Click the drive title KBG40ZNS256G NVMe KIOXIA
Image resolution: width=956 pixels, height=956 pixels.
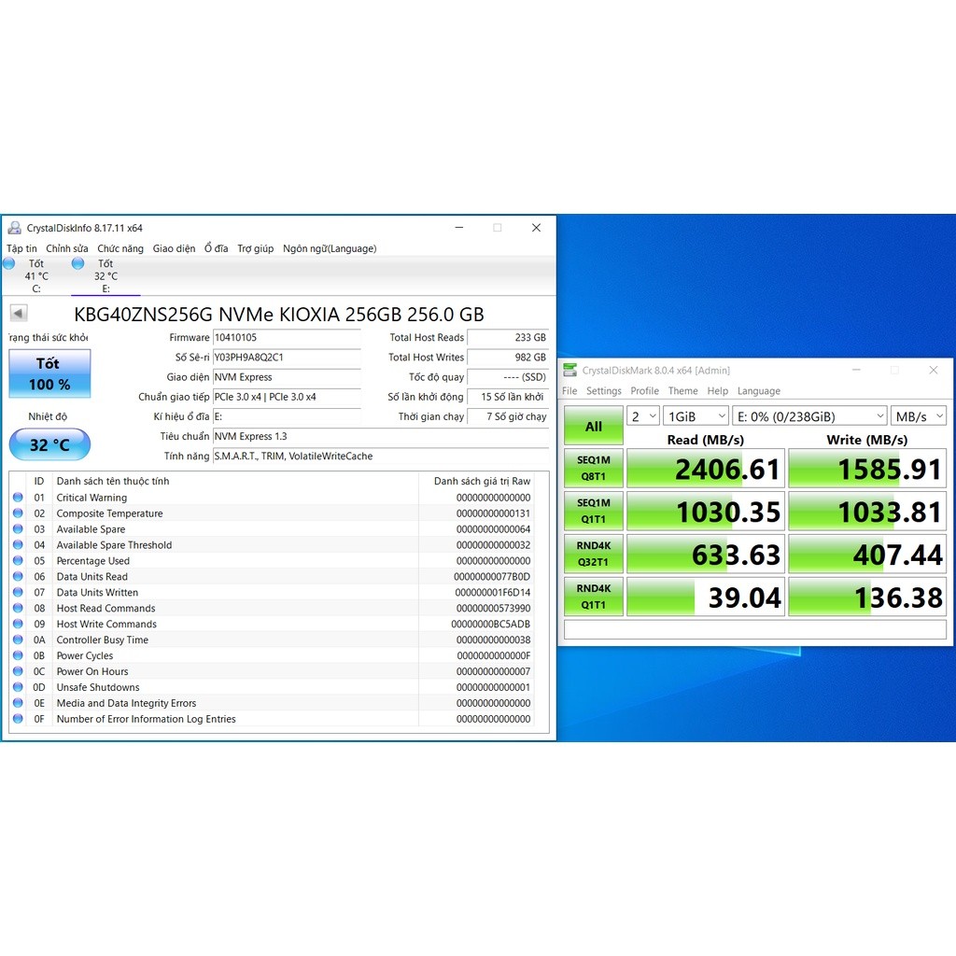[278, 315]
